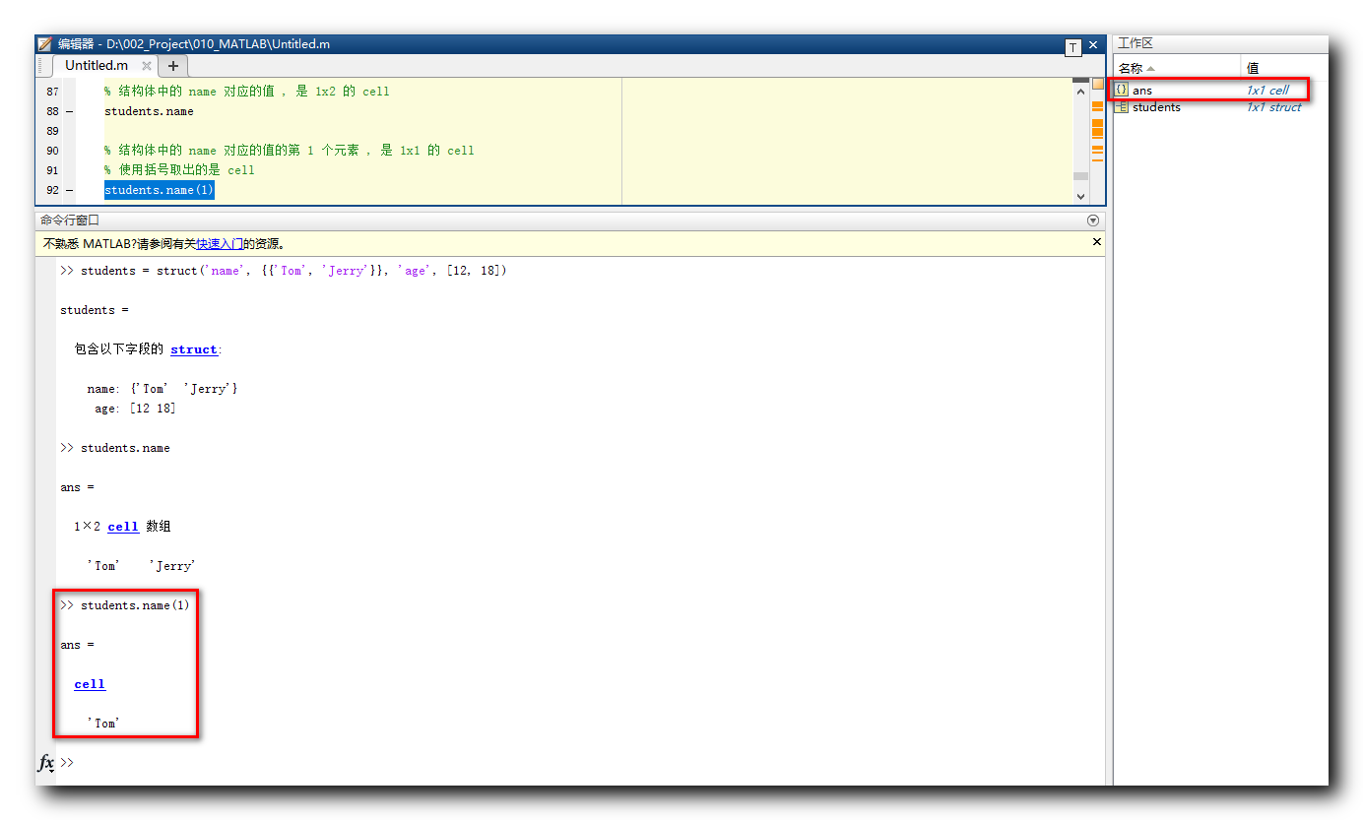Click the students.name(1) command in command window
Screen dimensions: 1363x820
click(x=135, y=605)
